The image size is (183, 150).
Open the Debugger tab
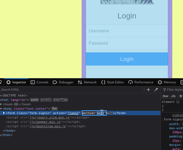coord(63,82)
